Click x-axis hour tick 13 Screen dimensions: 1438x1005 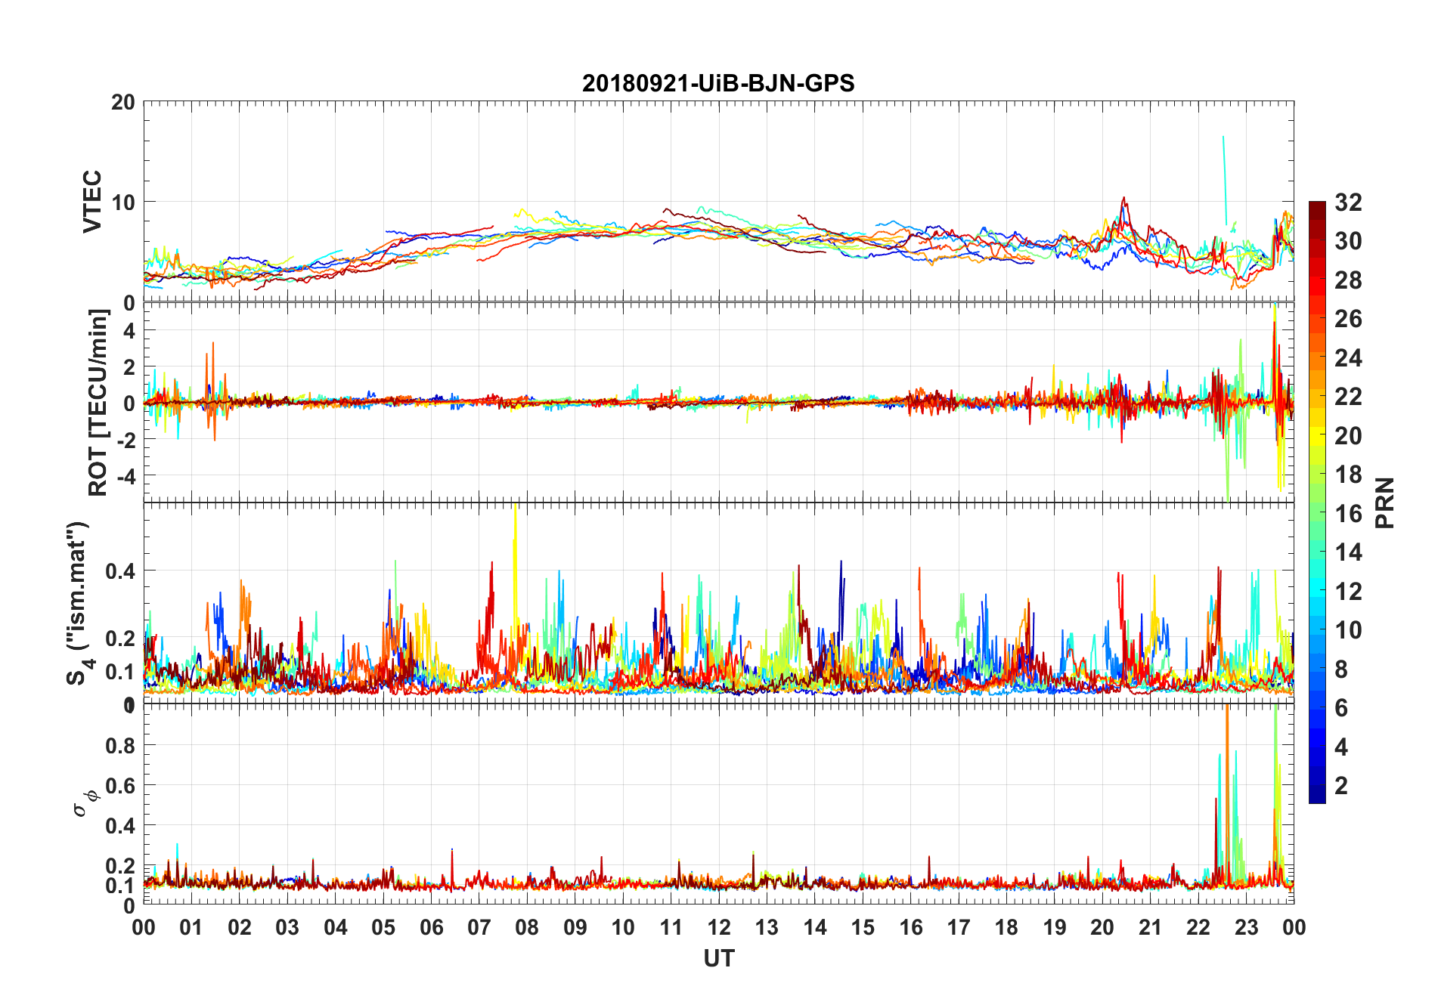tap(767, 927)
